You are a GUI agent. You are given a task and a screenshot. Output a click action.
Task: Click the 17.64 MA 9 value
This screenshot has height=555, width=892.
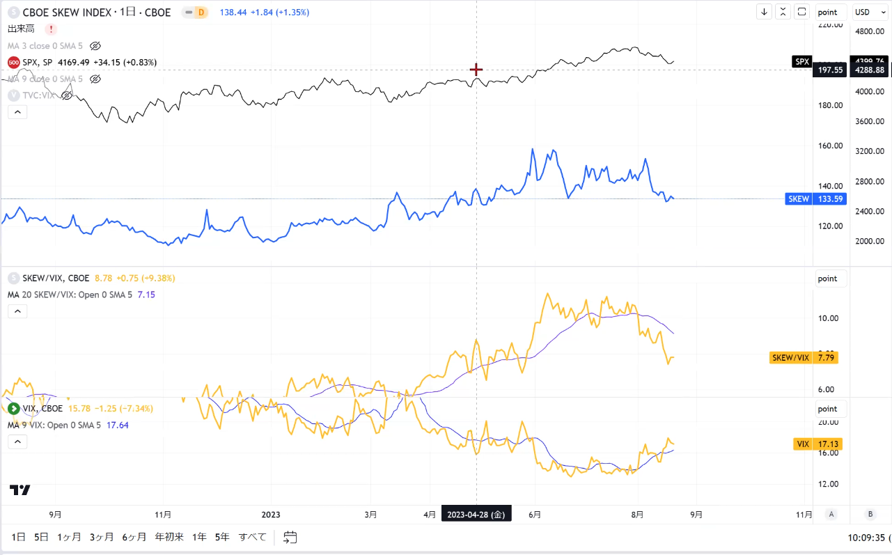118,425
